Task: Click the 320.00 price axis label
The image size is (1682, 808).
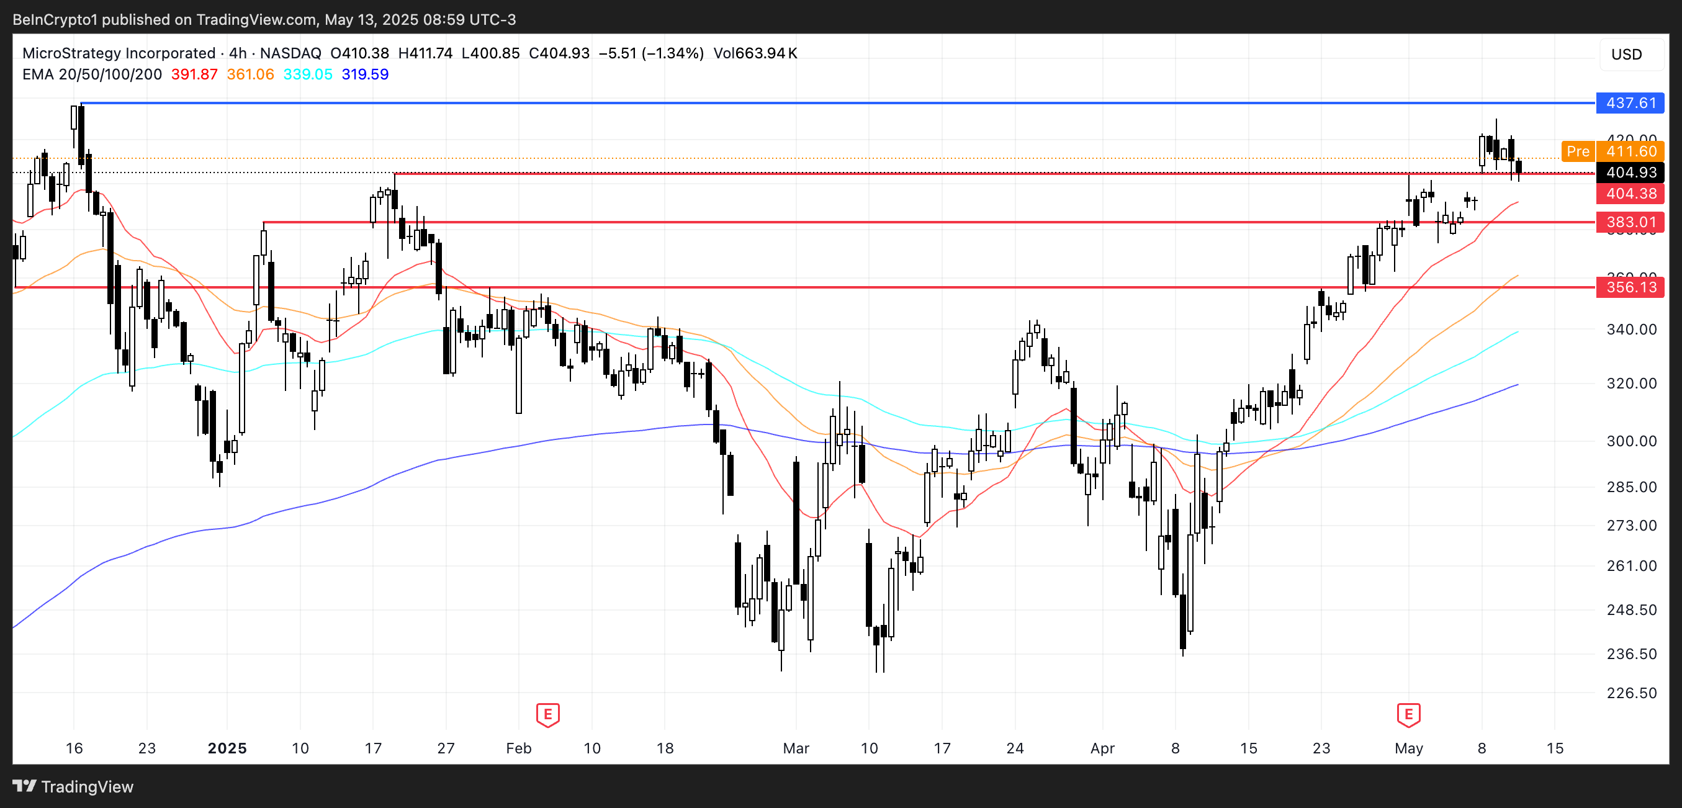Action: pyautogui.click(x=1631, y=384)
